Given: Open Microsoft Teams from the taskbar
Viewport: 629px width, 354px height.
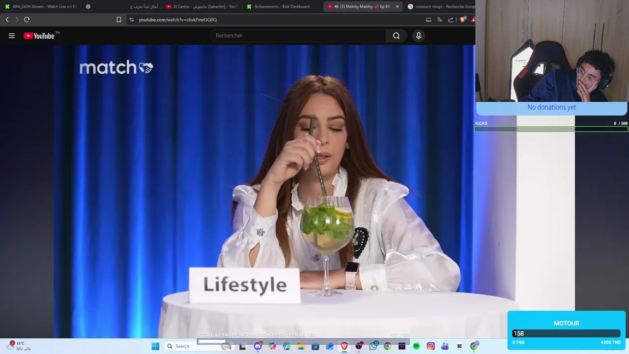Looking at the screenshot, I should tap(445, 346).
